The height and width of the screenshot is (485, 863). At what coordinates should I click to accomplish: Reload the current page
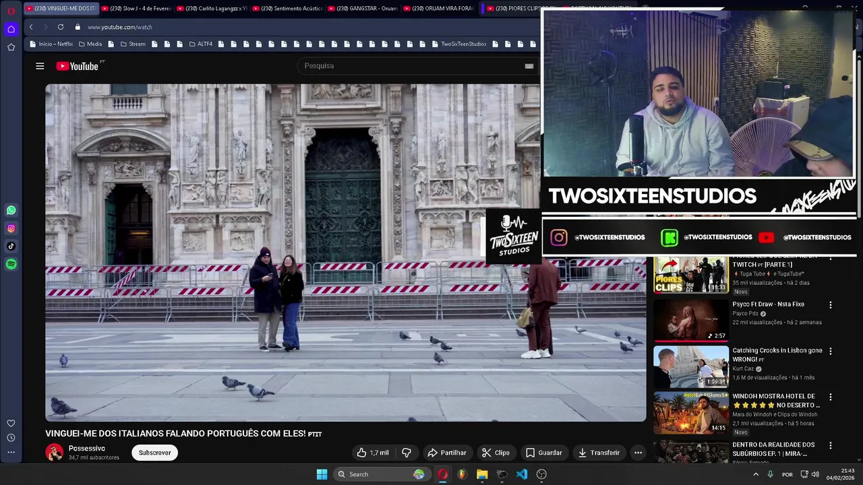pyautogui.click(x=61, y=27)
